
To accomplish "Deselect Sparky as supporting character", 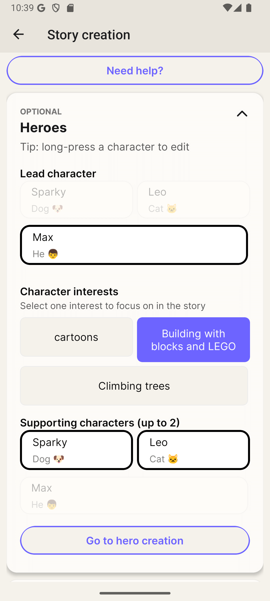I will 76,450.
